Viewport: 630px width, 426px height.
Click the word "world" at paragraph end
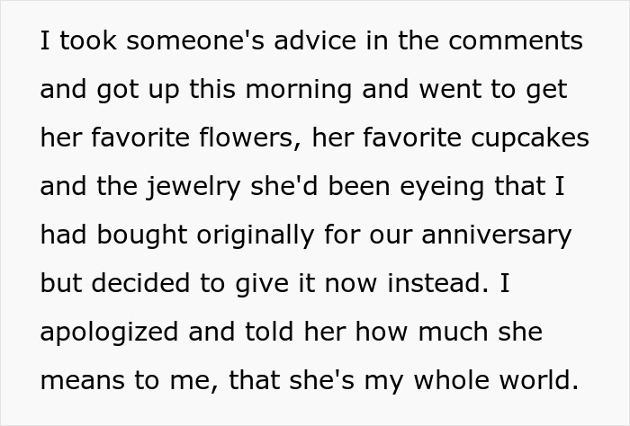coord(535,381)
